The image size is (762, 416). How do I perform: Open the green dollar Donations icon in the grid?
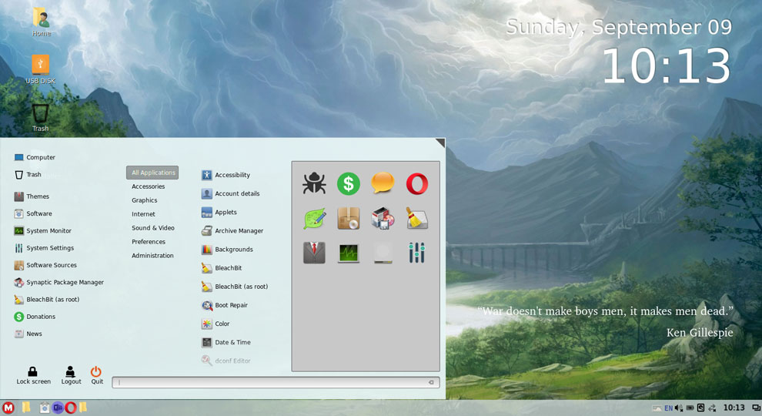coord(349,184)
